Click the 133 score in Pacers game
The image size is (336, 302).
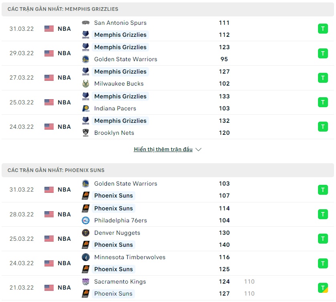click(x=224, y=96)
